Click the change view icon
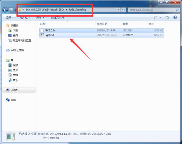Image resolution: width=182 pixels, height=144 pixels. point(155,17)
